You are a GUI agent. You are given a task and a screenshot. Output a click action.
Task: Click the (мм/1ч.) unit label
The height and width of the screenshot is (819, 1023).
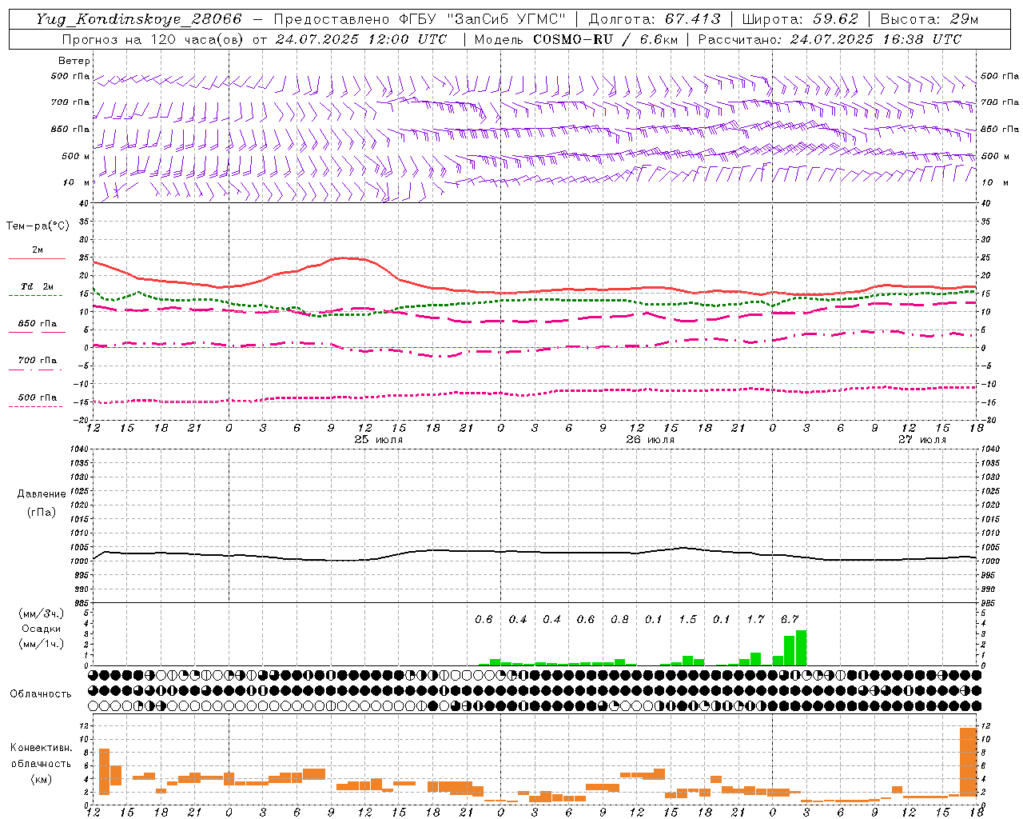coord(41,644)
